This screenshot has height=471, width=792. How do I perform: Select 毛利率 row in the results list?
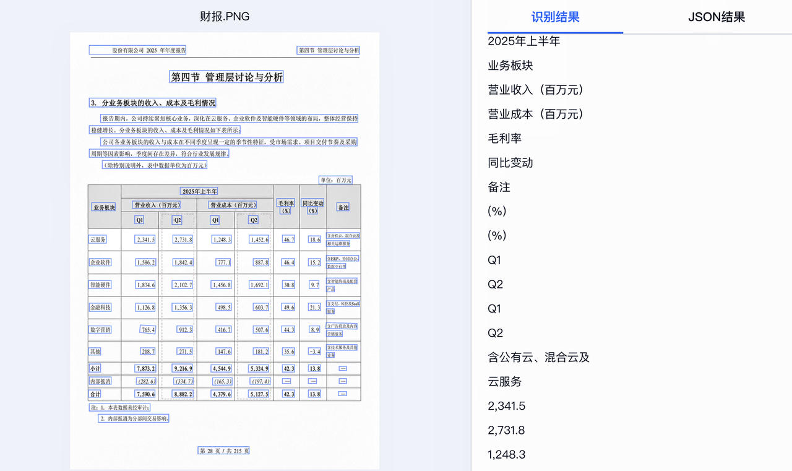point(505,138)
